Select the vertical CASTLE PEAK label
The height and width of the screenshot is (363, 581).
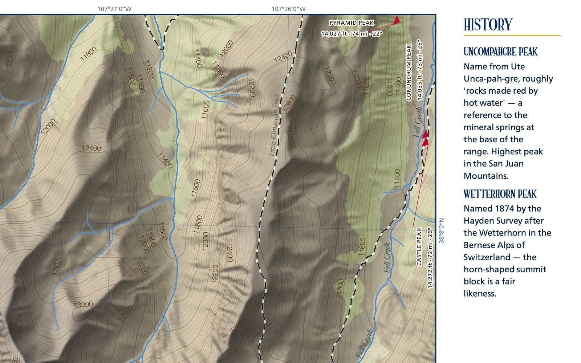(x=419, y=246)
